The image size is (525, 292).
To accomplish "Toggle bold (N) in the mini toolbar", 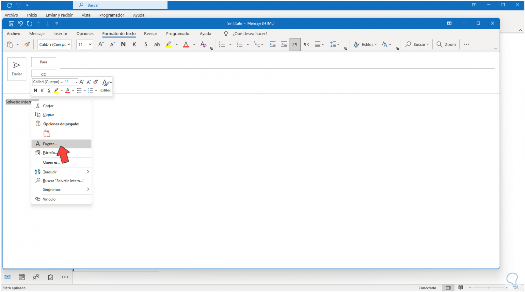I will pos(35,90).
